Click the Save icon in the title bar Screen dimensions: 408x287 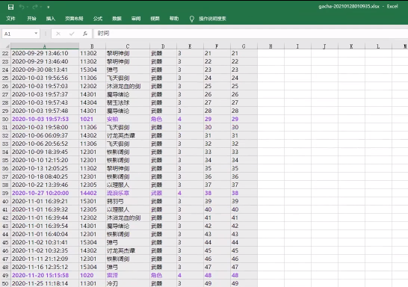tap(10, 7)
